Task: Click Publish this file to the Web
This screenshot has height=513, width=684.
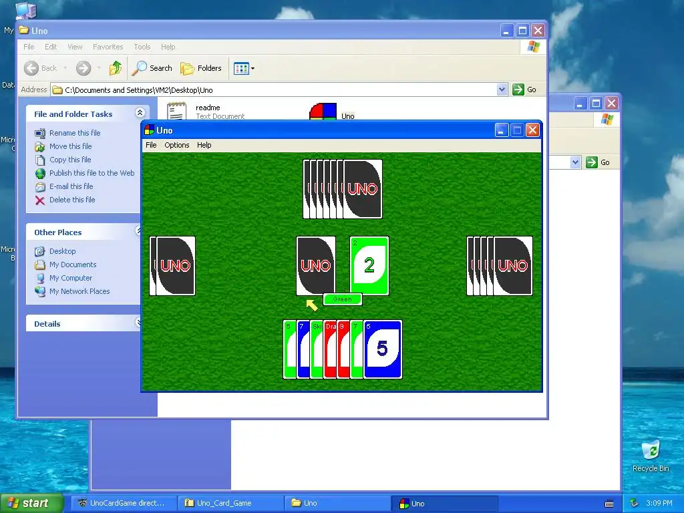Action: (x=92, y=173)
